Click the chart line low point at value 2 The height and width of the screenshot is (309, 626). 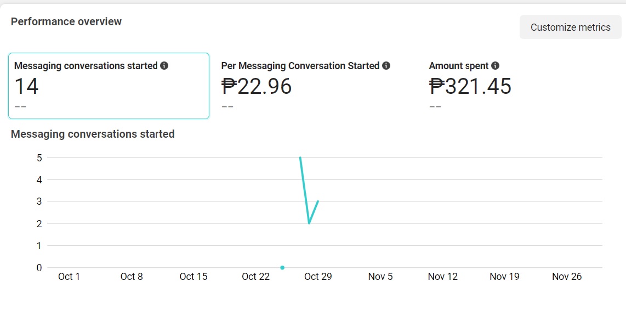coord(309,223)
